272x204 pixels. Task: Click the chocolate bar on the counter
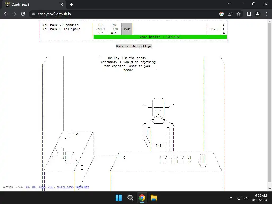tap(175, 160)
